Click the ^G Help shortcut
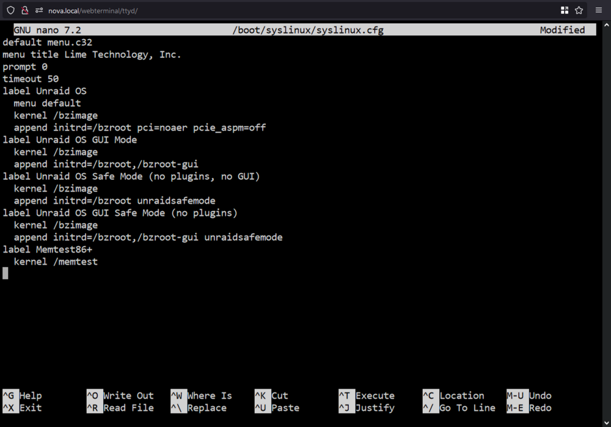The height and width of the screenshot is (427, 611). click(x=22, y=395)
